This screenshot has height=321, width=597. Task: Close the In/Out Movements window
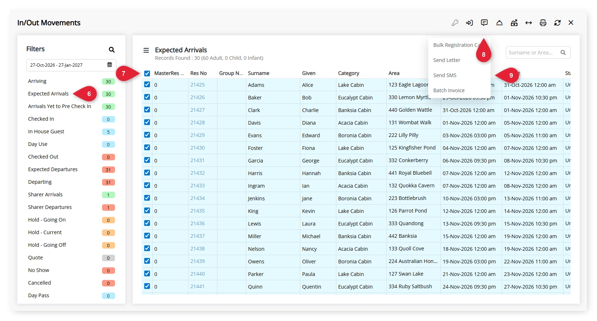click(571, 23)
